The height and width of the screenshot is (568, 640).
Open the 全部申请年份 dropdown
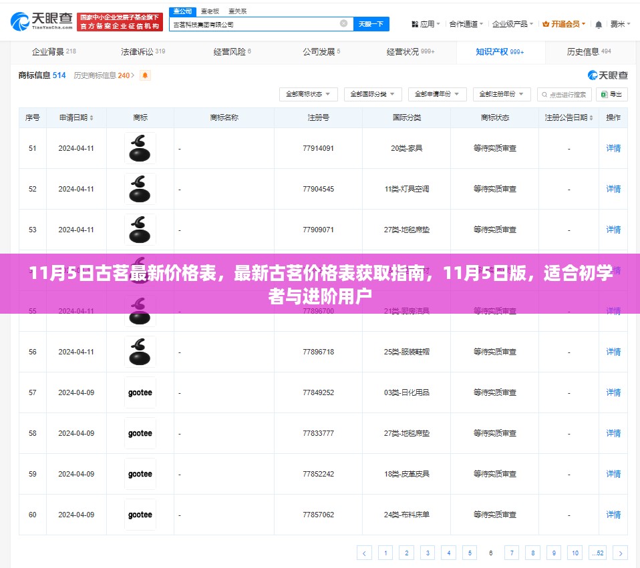[437, 94]
